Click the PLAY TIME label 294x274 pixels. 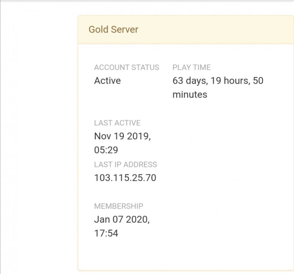pyautogui.click(x=191, y=68)
